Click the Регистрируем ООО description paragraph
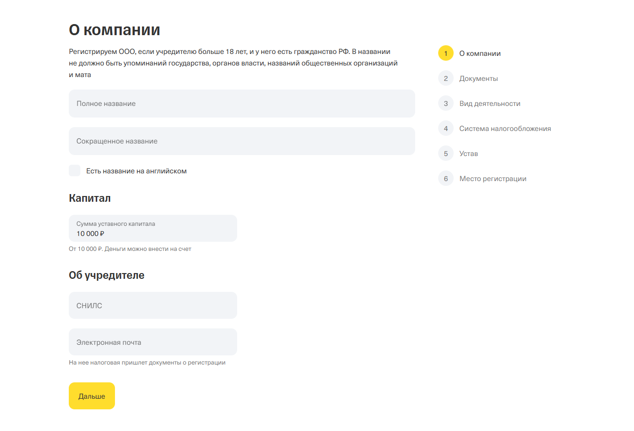This screenshot has width=634, height=431. click(233, 63)
